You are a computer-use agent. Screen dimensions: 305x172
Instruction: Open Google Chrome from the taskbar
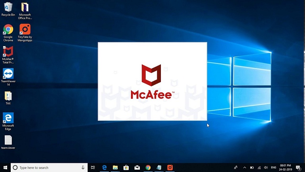(x=148, y=168)
